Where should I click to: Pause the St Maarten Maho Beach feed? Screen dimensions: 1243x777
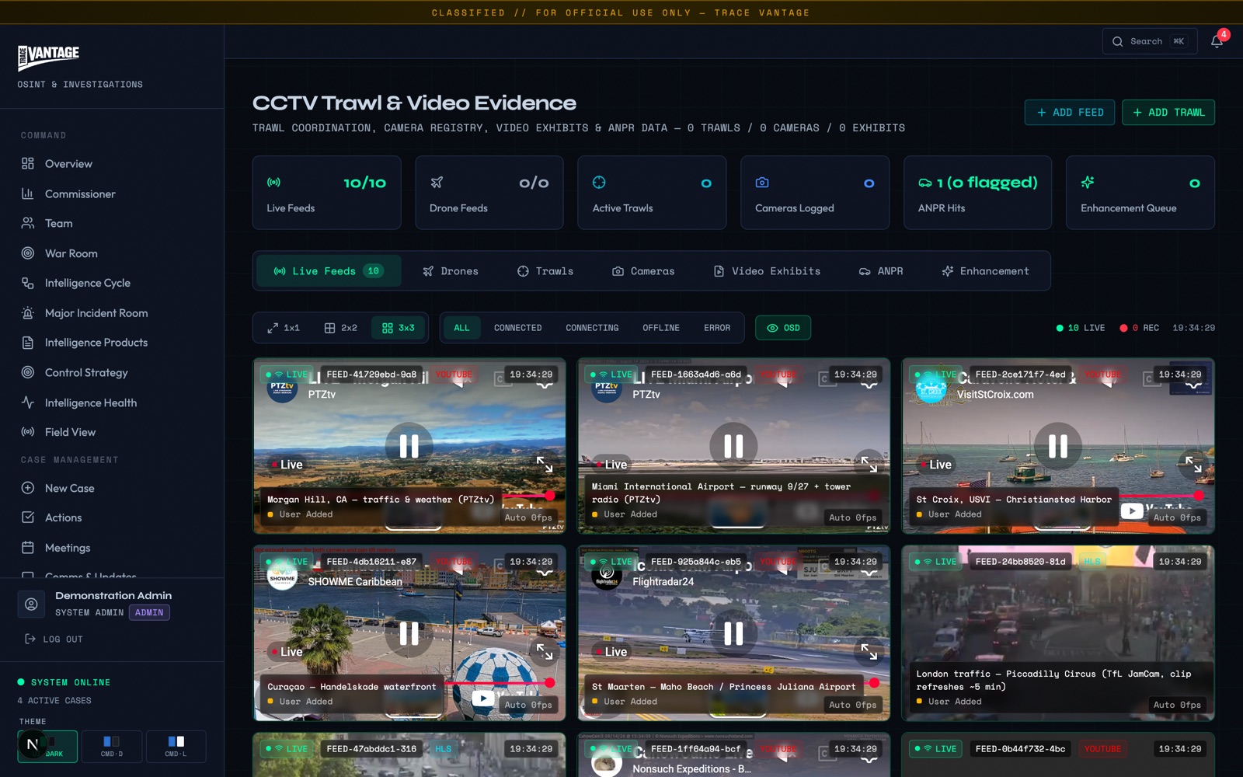(733, 633)
